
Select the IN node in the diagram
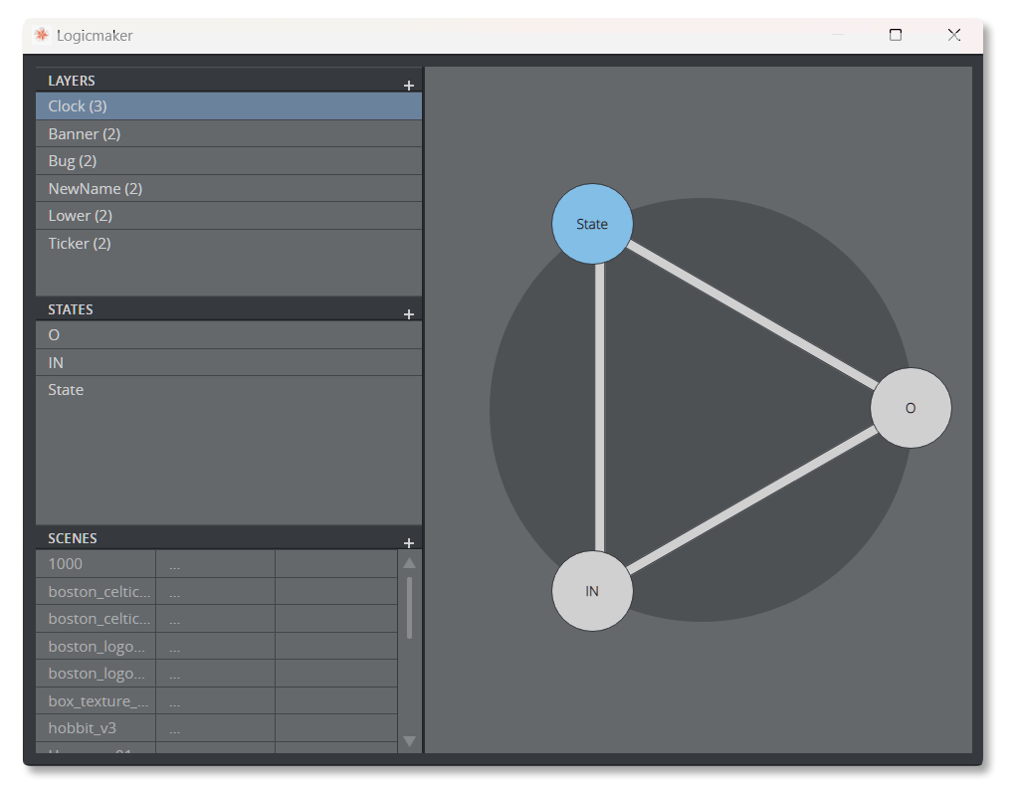[592, 591]
